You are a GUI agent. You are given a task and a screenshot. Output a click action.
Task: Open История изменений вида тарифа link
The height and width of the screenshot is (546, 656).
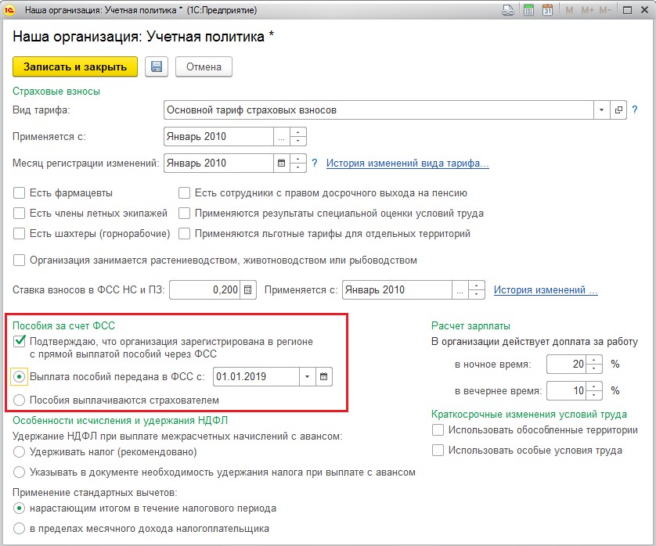[x=407, y=163]
